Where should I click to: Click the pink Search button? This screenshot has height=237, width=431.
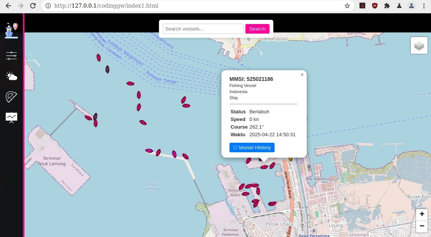click(257, 29)
